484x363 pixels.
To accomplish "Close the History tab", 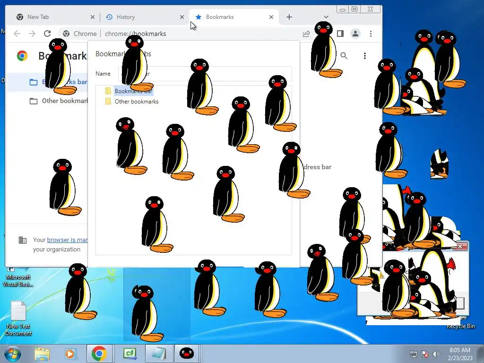I will 182,17.
